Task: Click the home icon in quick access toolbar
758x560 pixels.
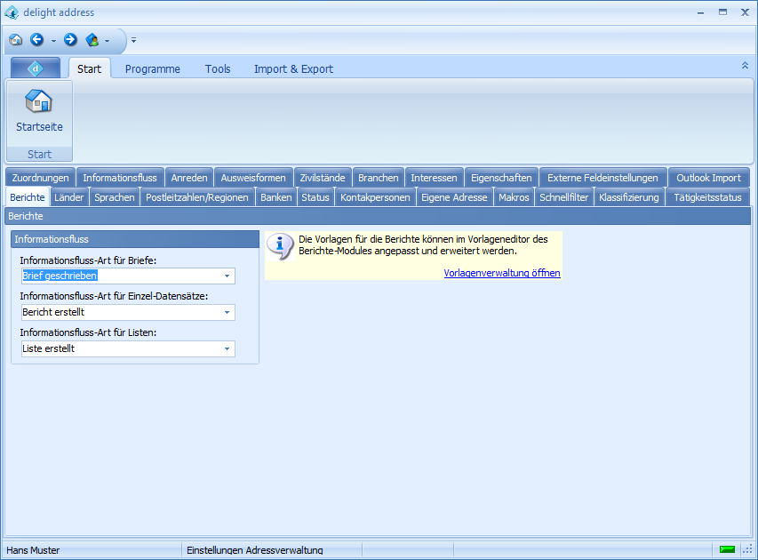Action: [16, 40]
